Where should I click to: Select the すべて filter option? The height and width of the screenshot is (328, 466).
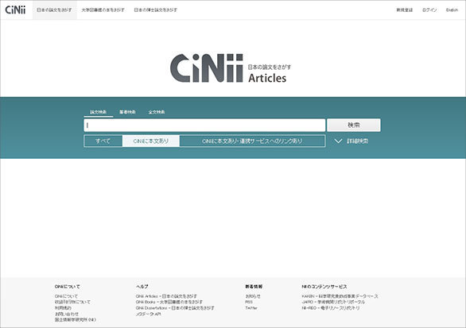(x=103, y=141)
